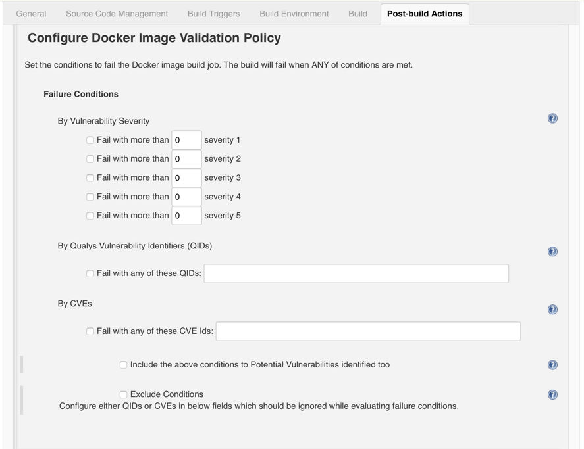Screen dimensions: 584x449
Task: Click the QIDs input field
Action: click(x=356, y=273)
